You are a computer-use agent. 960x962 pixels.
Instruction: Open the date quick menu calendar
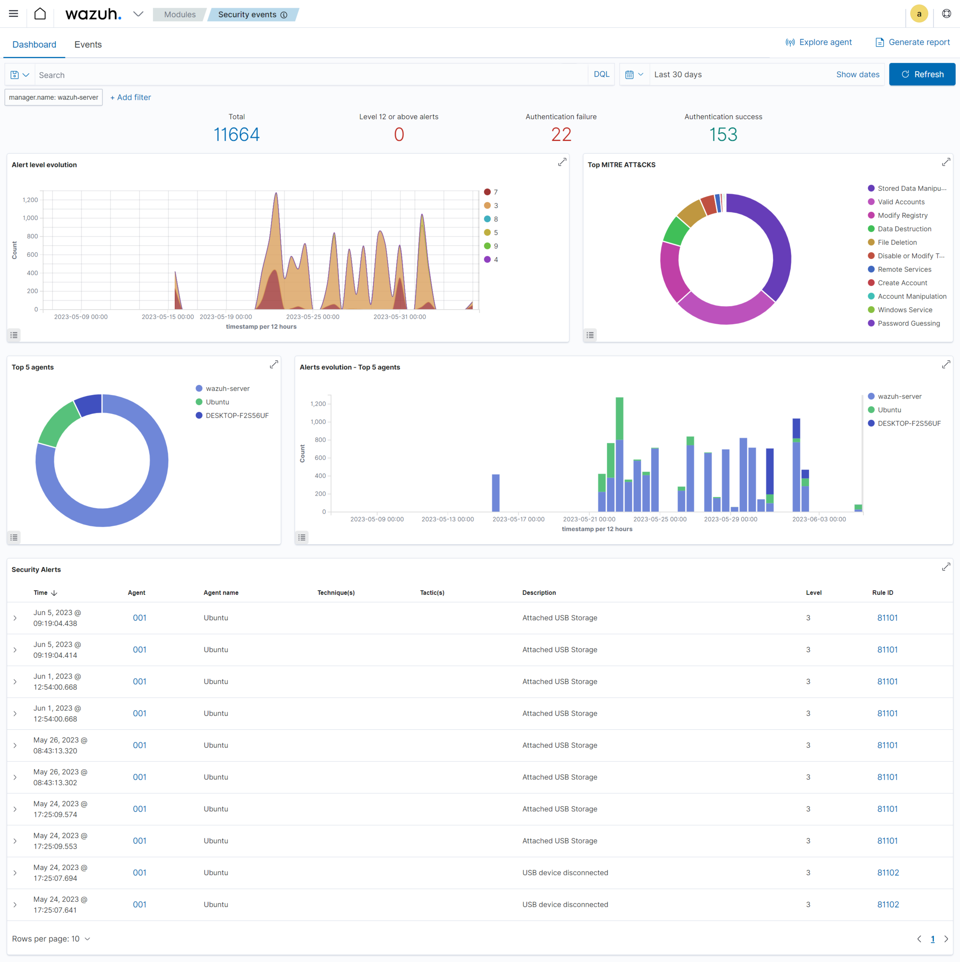tap(634, 74)
